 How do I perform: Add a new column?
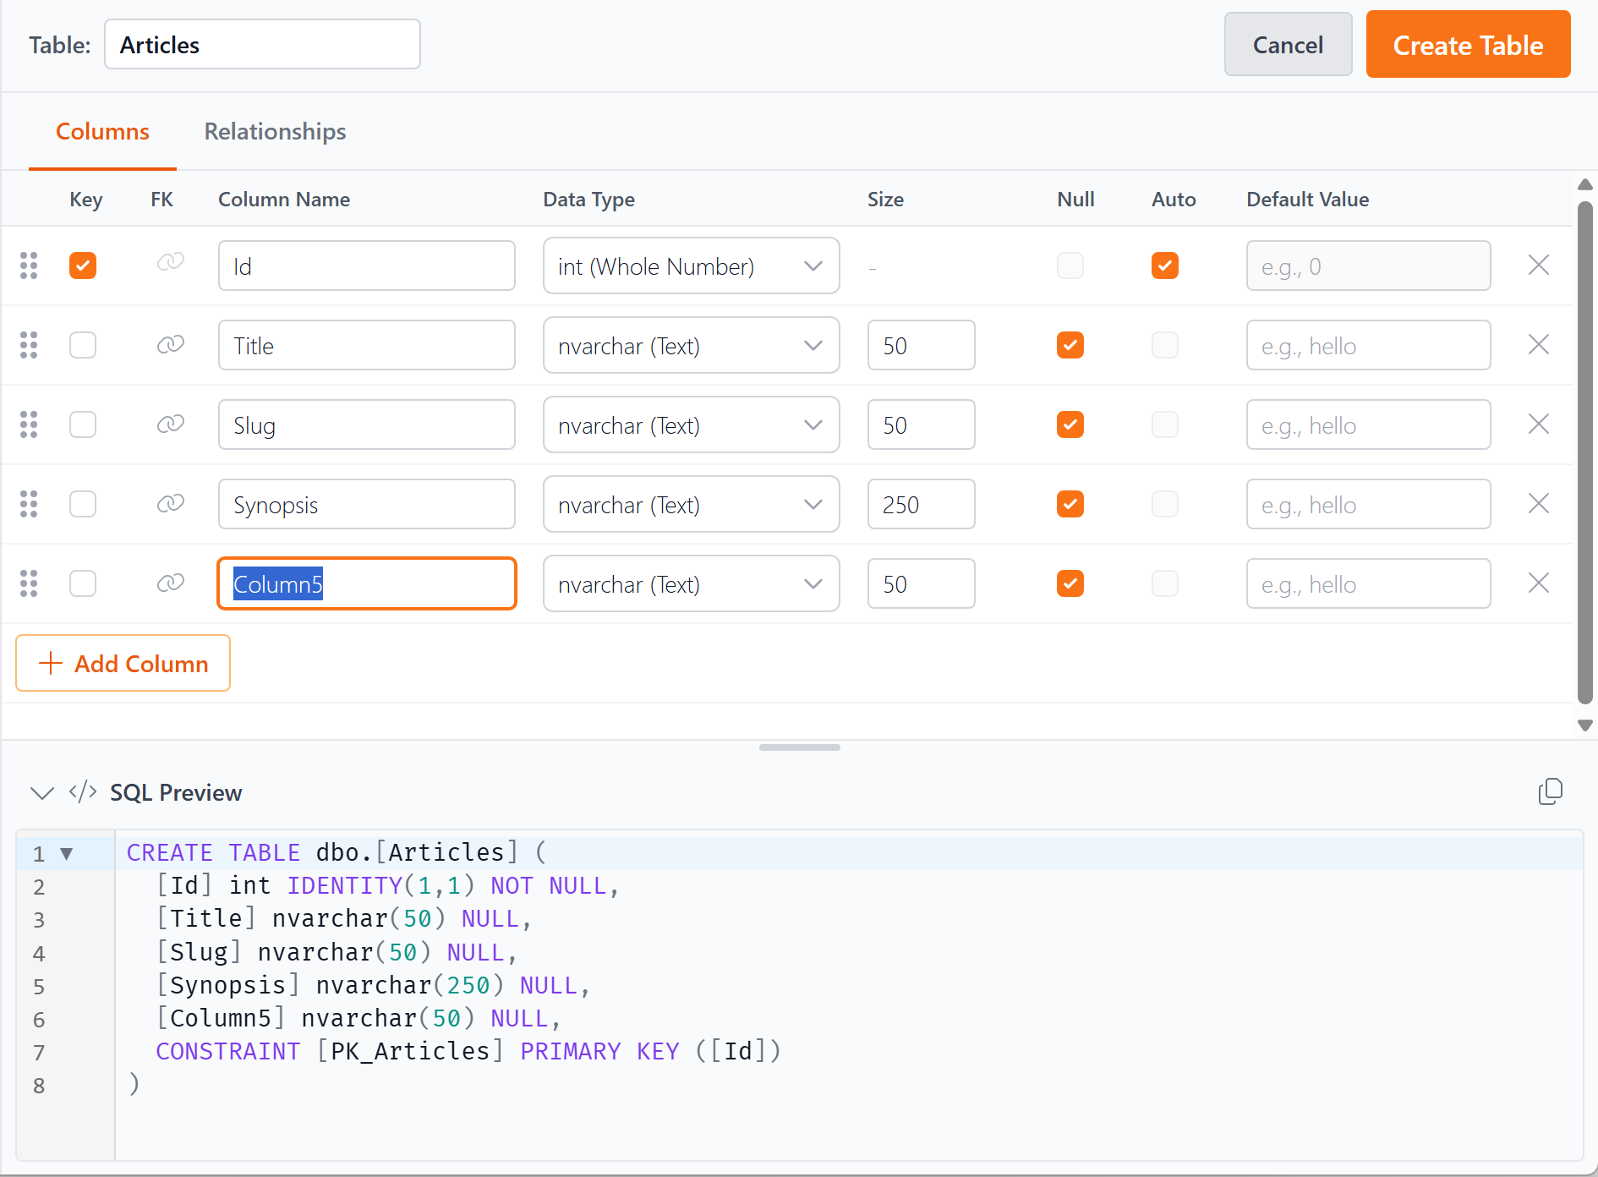[123, 663]
